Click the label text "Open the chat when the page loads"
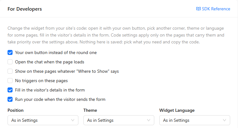The image size is (238, 128). click(50, 62)
